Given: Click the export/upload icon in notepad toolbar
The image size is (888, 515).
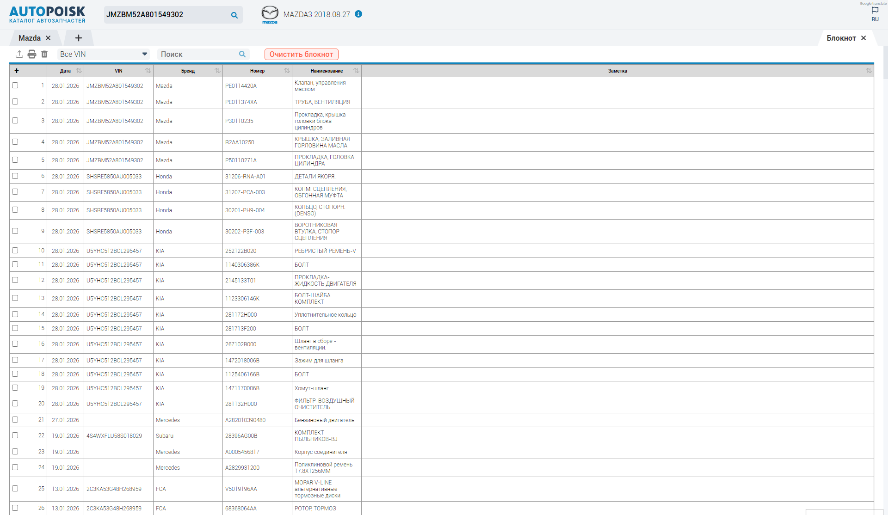Looking at the screenshot, I should tap(19, 54).
